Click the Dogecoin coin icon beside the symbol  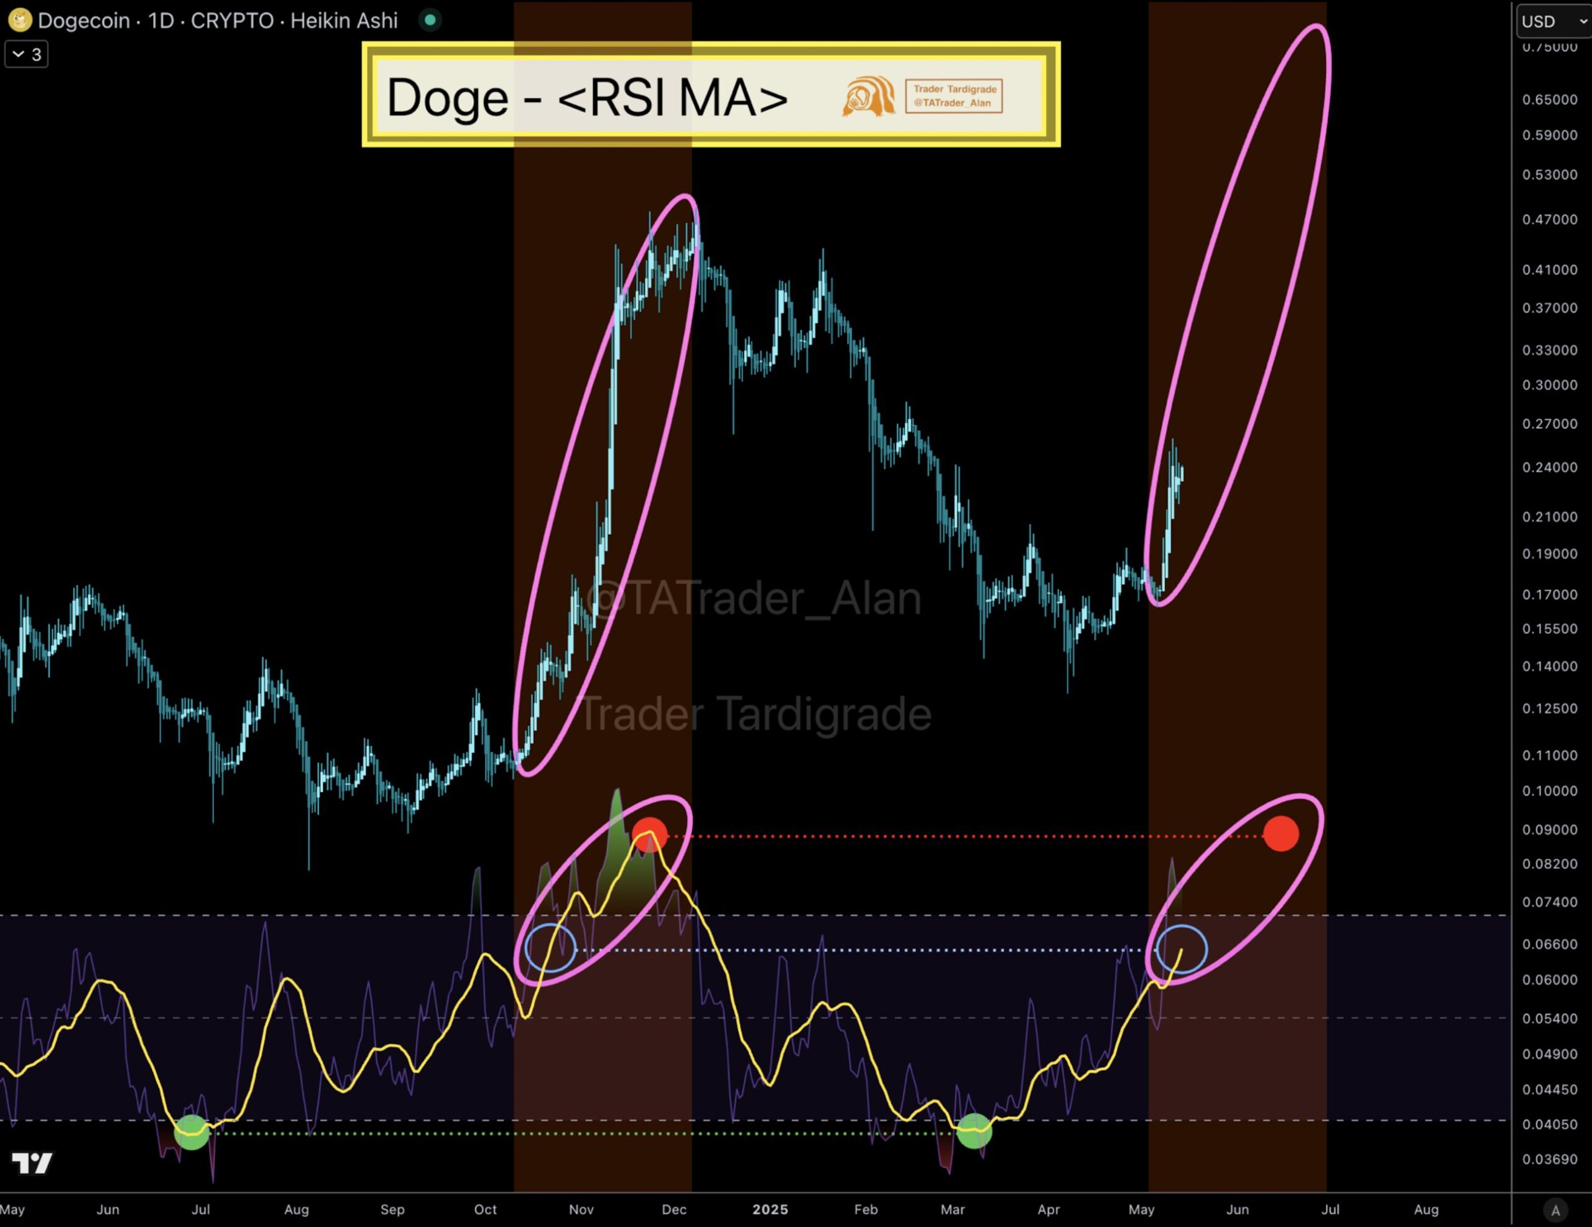click(20, 20)
